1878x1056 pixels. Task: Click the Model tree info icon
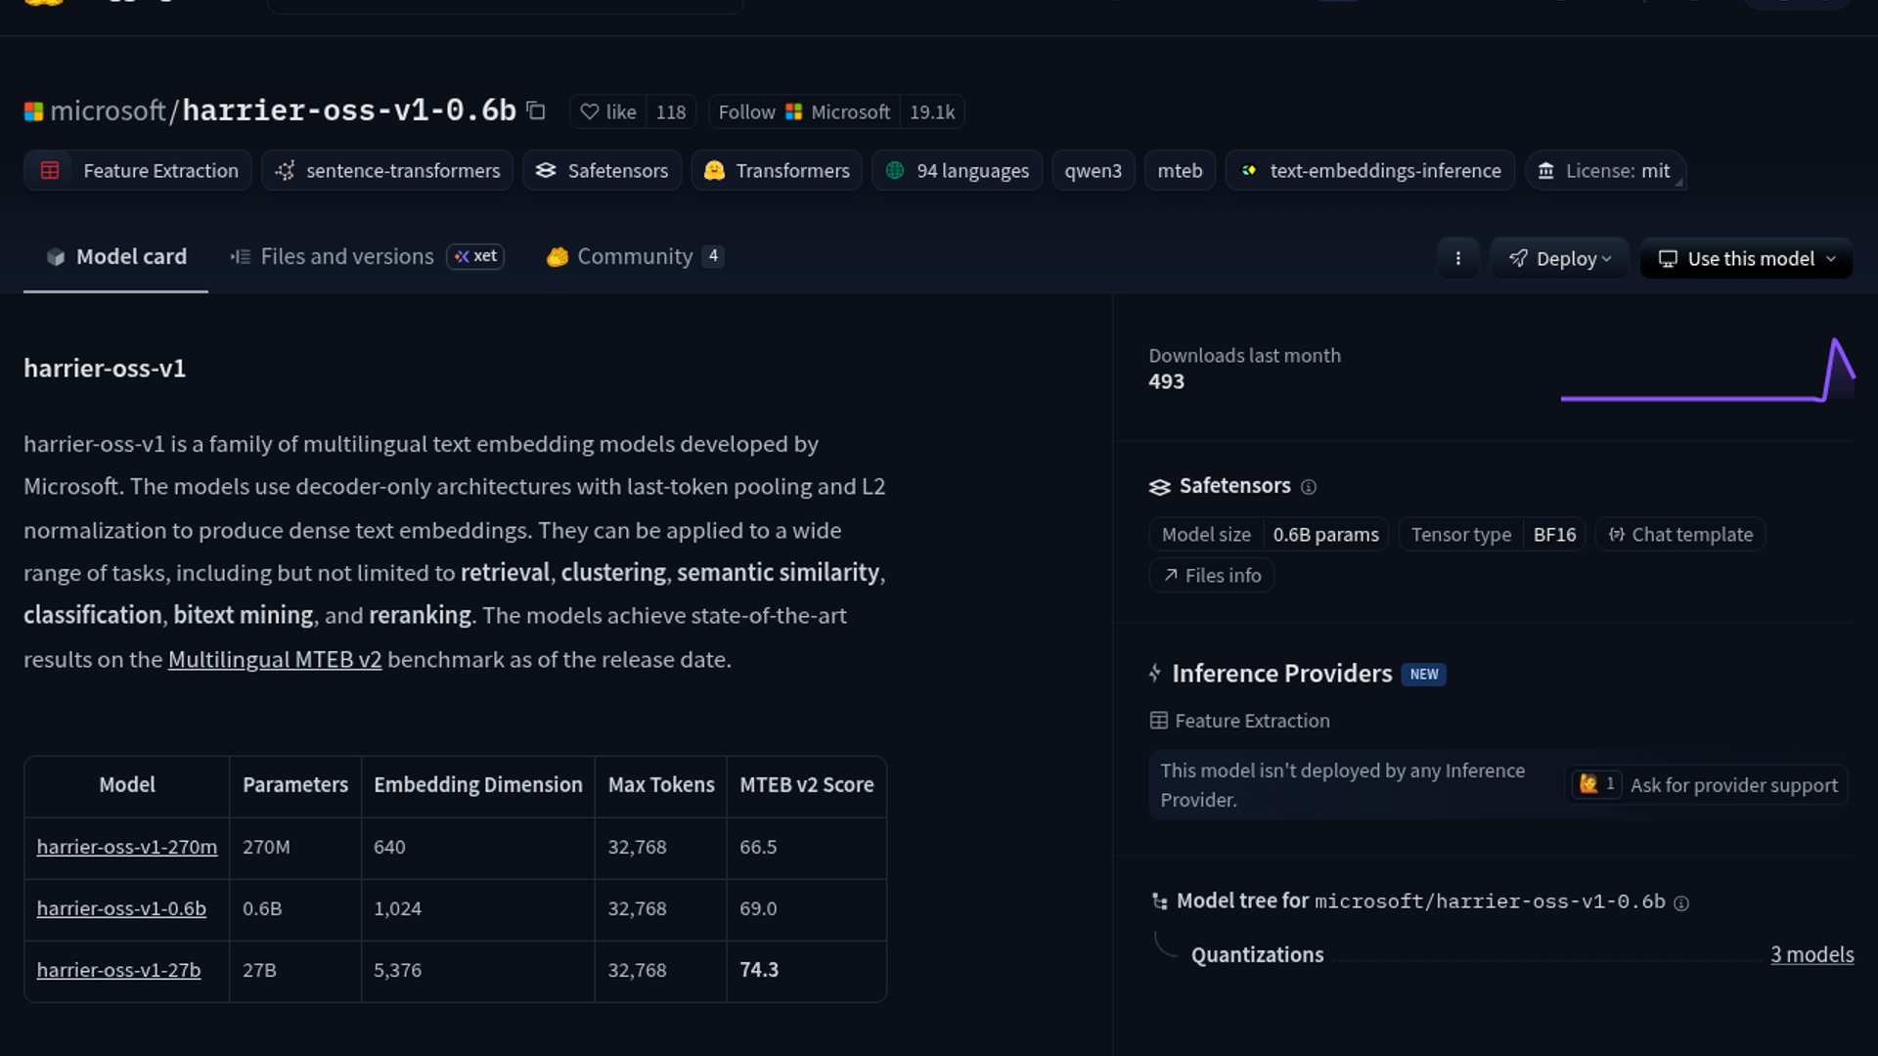coord(1681,903)
